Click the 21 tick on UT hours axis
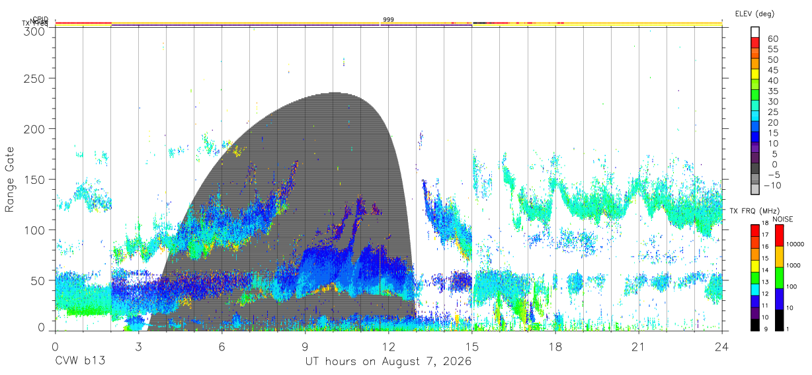The width and height of the screenshot is (812, 375). tap(639, 346)
